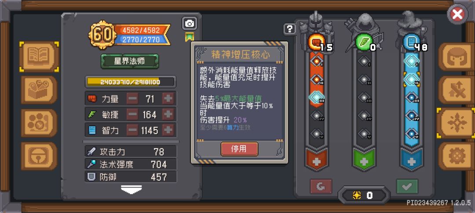This screenshot has height=213, width=475.
Task: Open the helmet equipment tab on right
Action: tap(457, 57)
